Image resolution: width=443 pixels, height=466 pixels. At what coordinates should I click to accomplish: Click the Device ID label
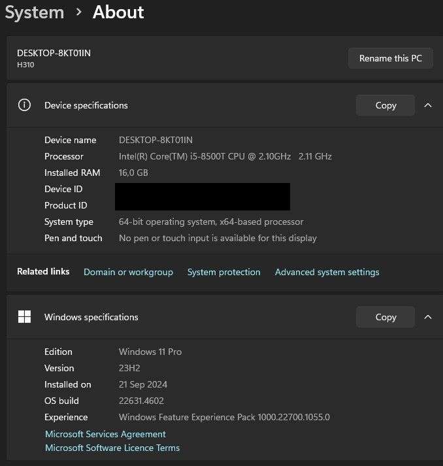coord(63,189)
